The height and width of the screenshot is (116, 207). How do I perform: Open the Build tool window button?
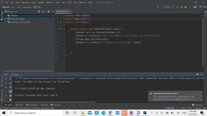(44, 105)
